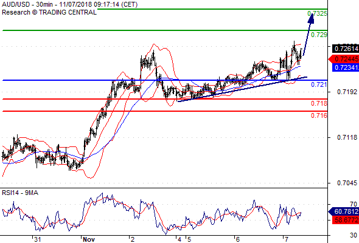Click the 0.7118 price axis value
Image resolution: width=359 pixels, height=243 pixels.
[x=347, y=137]
